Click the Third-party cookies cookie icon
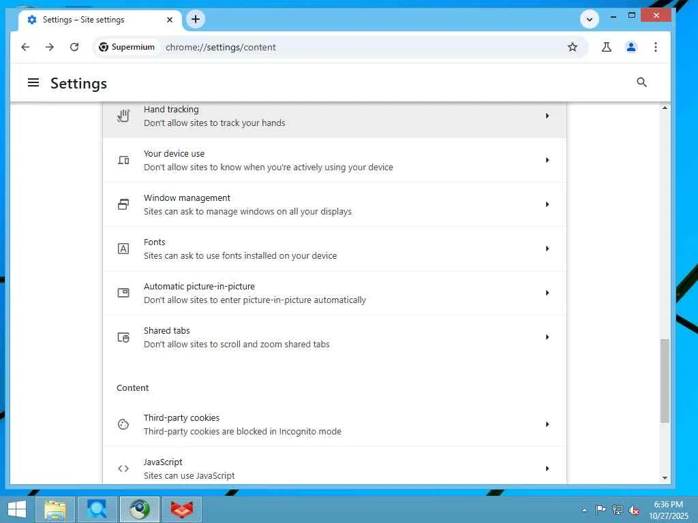 pyautogui.click(x=123, y=424)
